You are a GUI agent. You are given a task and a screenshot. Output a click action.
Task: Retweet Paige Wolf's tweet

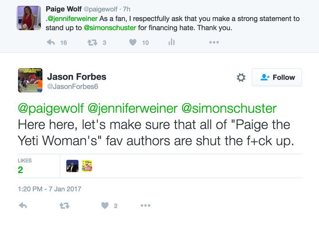pyautogui.click(x=92, y=42)
